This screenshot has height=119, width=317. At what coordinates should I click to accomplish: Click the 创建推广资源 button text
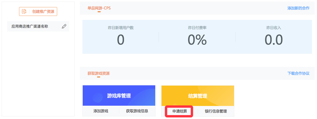(x=43, y=11)
